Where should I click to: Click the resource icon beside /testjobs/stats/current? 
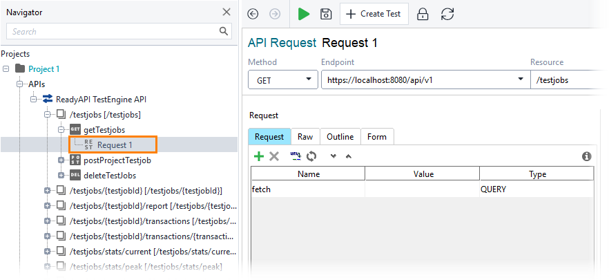[61, 251]
